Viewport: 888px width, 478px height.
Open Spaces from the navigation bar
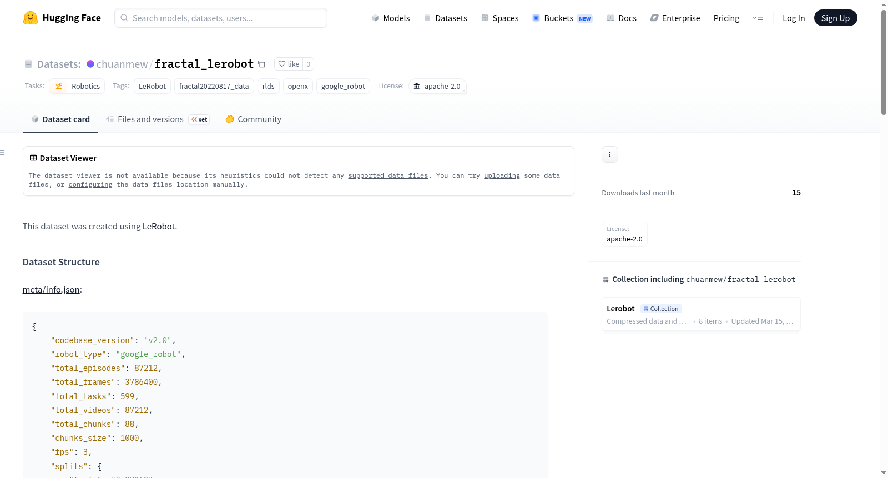(500, 18)
